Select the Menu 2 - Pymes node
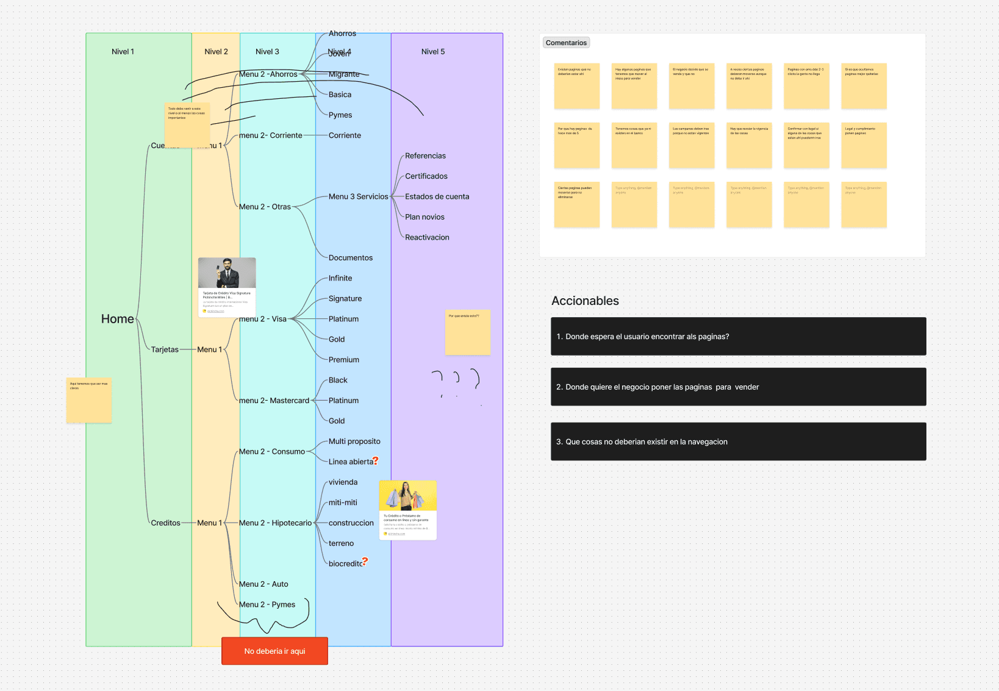 pyautogui.click(x=267, y=604)
